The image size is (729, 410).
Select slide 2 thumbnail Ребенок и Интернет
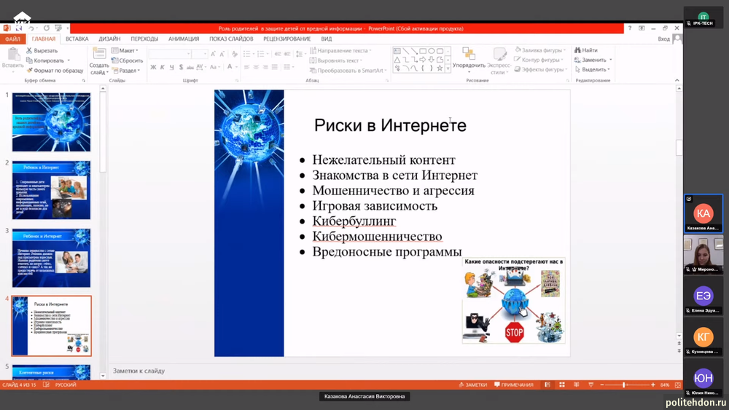click(x=51, y=190)
